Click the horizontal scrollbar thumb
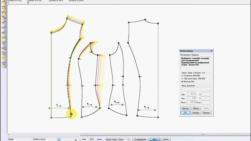 pyautogui.click(x=166, y=134)
